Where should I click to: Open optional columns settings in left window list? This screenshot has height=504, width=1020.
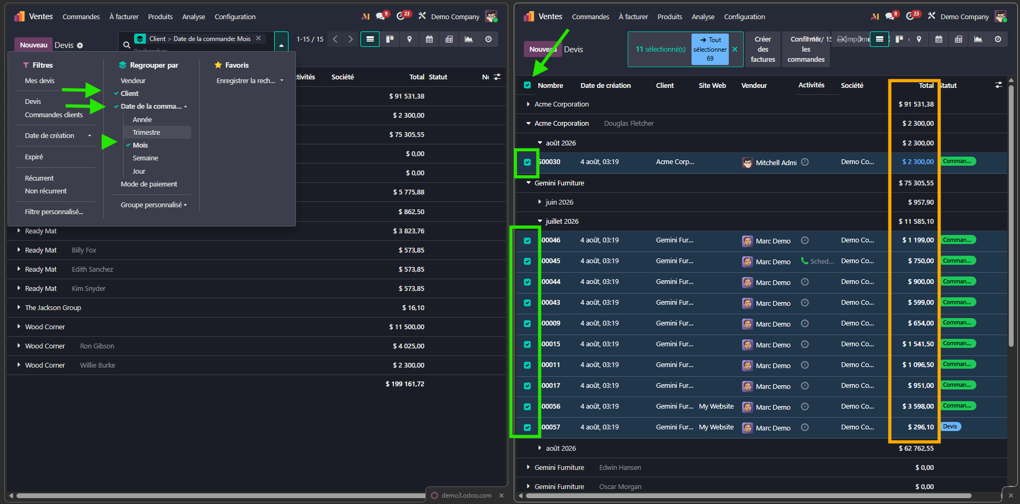click(x=497, y=77)
